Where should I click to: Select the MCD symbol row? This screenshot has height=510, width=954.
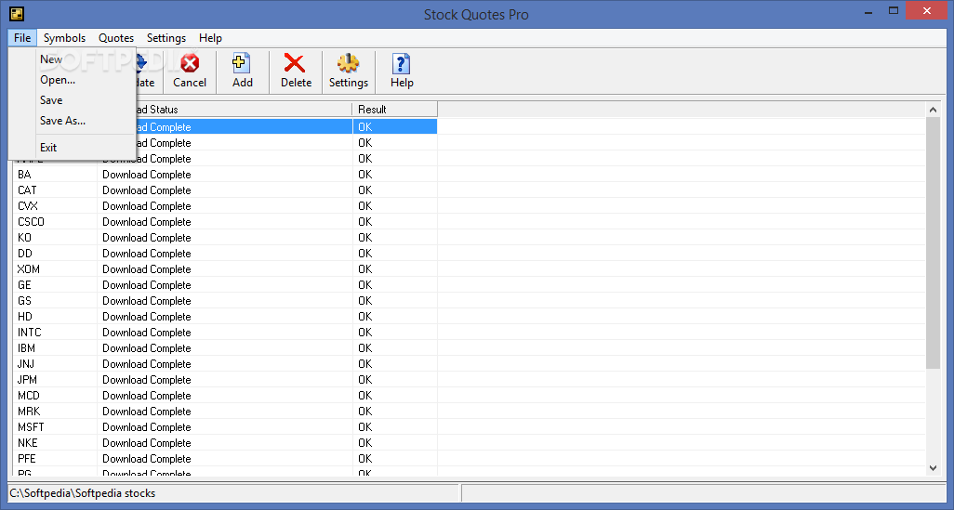(225, 396)
